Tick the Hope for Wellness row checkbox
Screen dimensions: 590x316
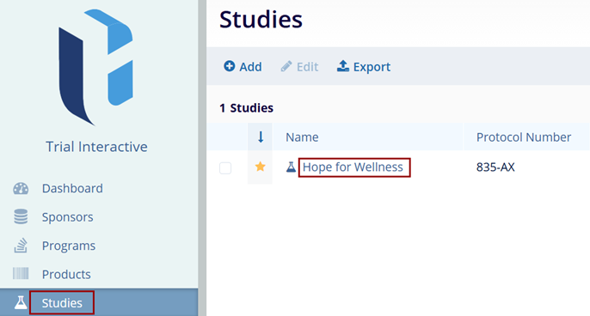[225, 168]
